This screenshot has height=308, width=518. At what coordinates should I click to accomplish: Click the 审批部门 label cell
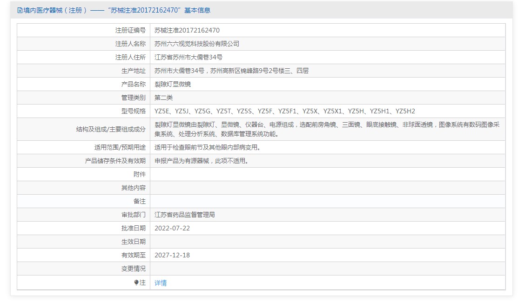pos(84,215)
